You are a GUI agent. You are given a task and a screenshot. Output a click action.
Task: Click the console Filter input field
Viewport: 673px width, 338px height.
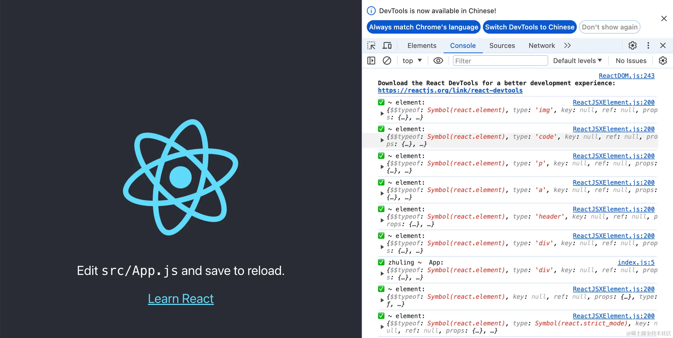tap(500, 61)
